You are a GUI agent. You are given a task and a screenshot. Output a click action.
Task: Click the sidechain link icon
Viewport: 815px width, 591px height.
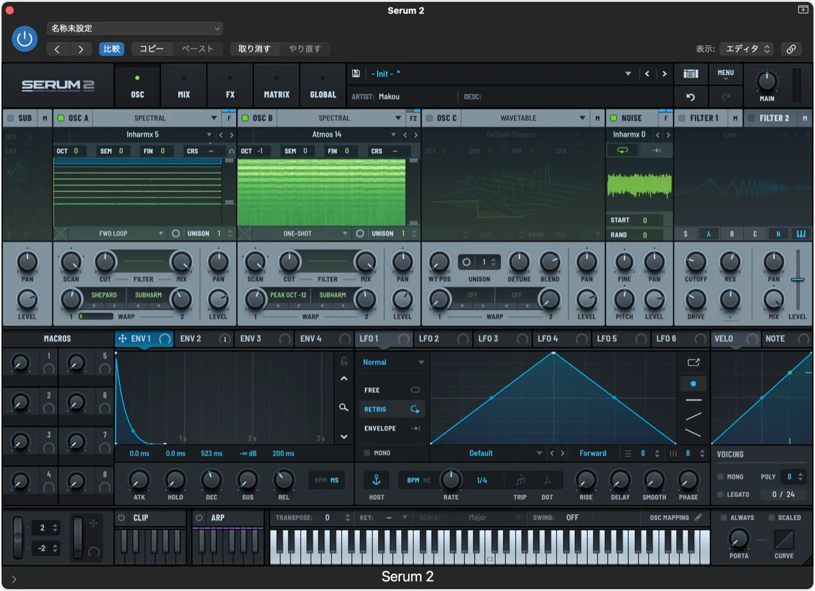791,49
